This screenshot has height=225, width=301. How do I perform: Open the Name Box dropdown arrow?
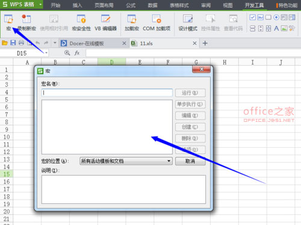[46, 53]
